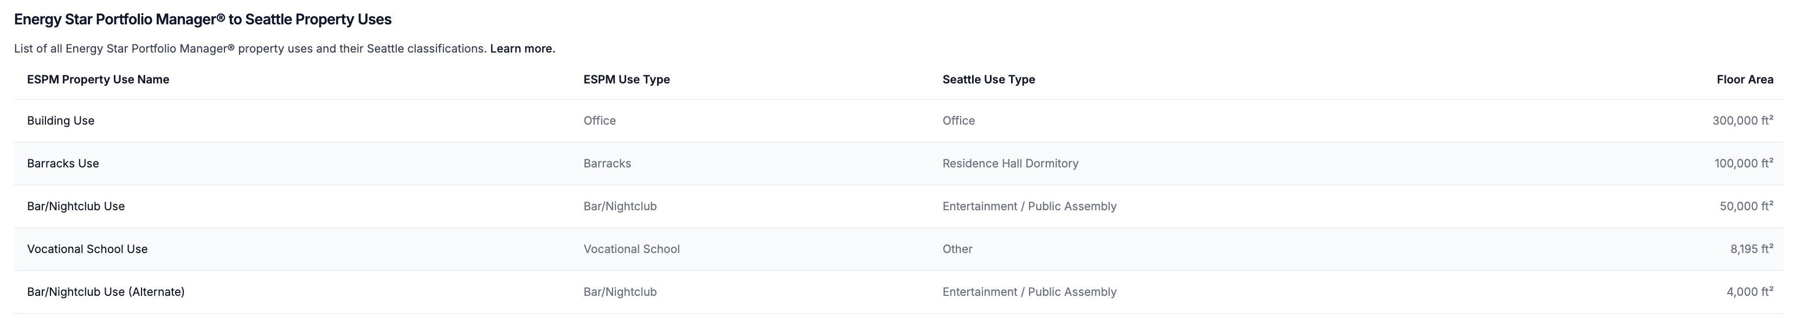1801x324 pixels.
Task: Click the ESPM Property Use Name column header
Action: (98, 80)
